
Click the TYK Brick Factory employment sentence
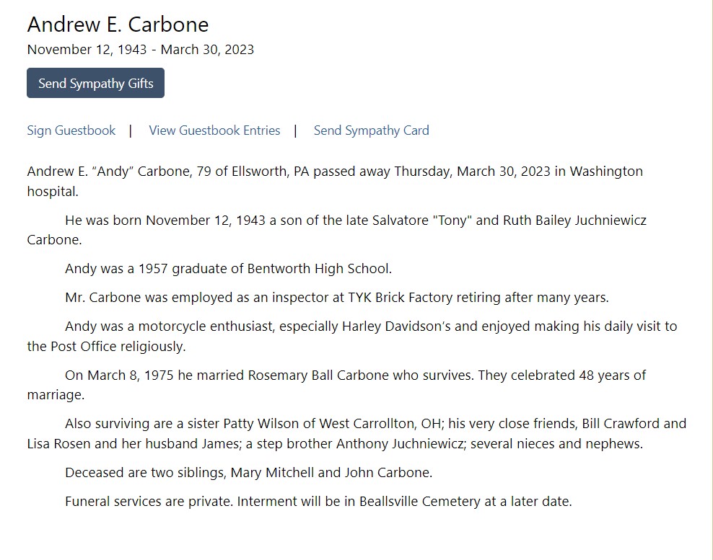[336, 297]
